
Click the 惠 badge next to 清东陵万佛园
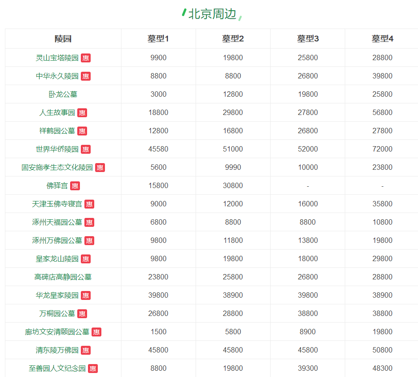click(86, 350)
